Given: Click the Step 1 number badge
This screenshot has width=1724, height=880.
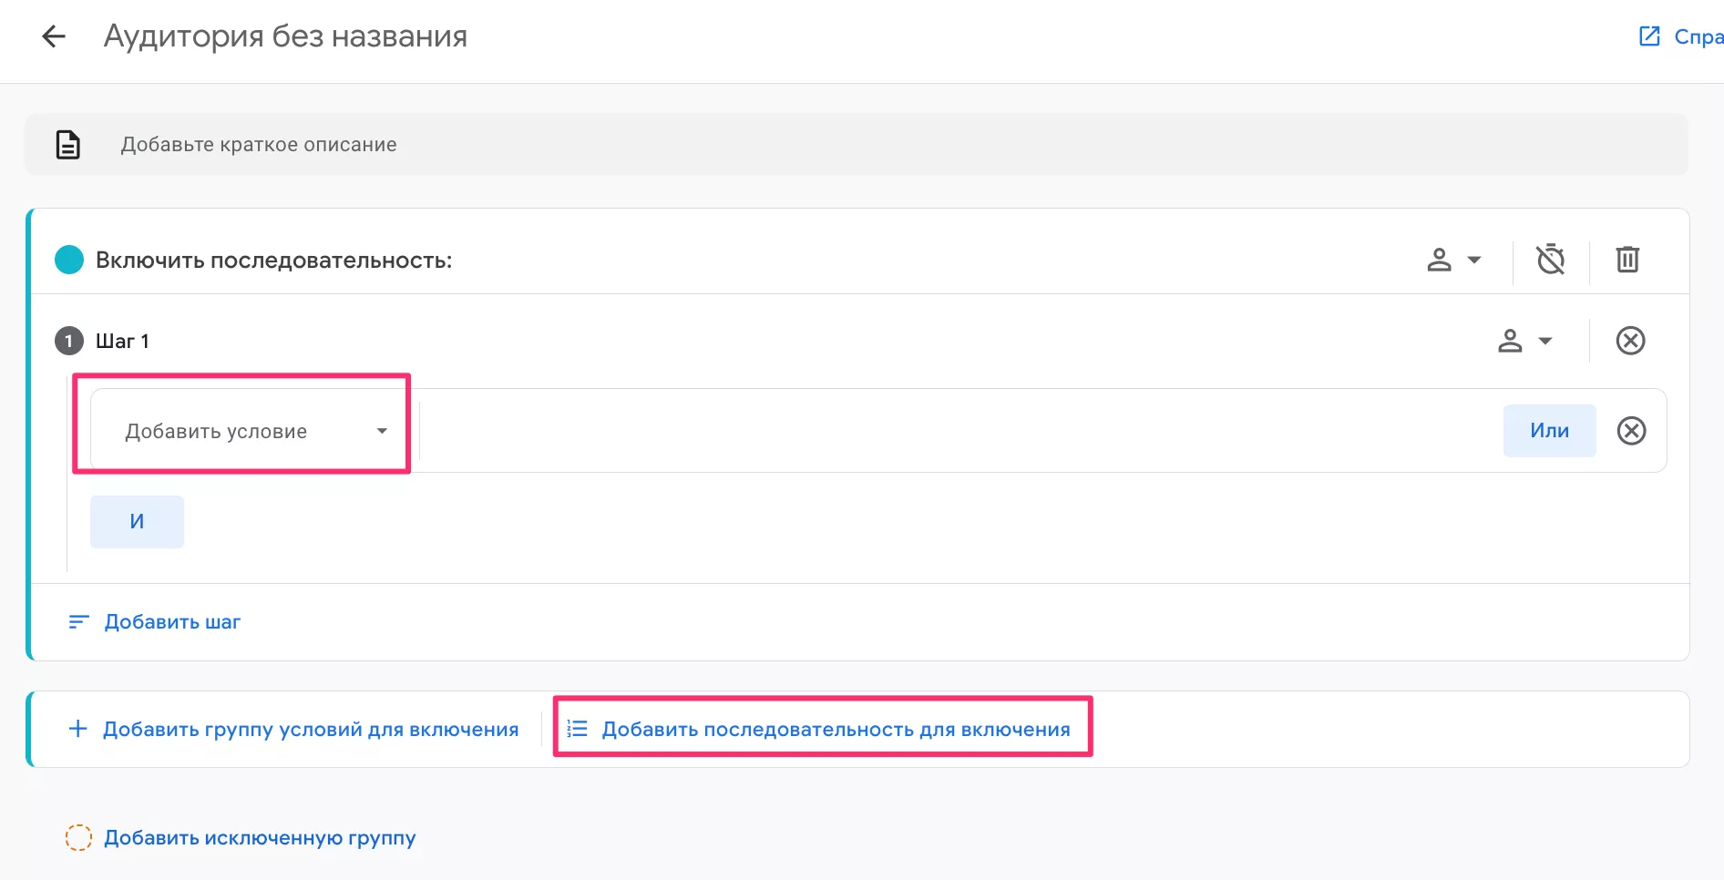Looking at the screenshot, I should (69, 342).
